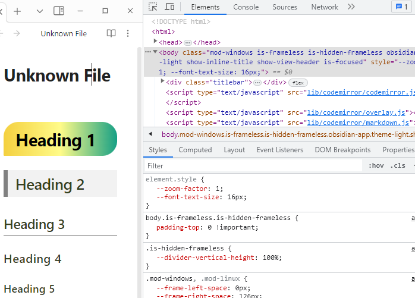Toggle the right sidebar panel icon

click(59, 11)
